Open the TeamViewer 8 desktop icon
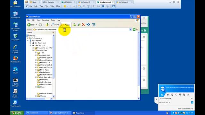 [x=15, y=103]
